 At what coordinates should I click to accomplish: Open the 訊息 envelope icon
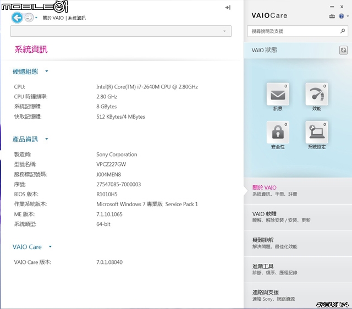[278, 94]
